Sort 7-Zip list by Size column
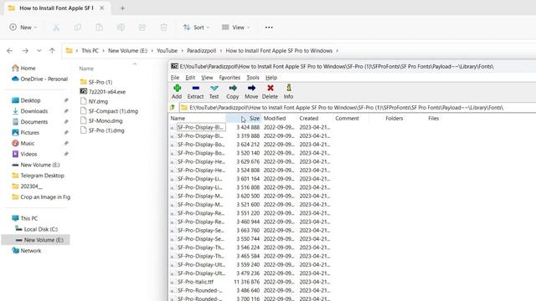The height and width of the screenshot is (301, 536). click(244, 119)
